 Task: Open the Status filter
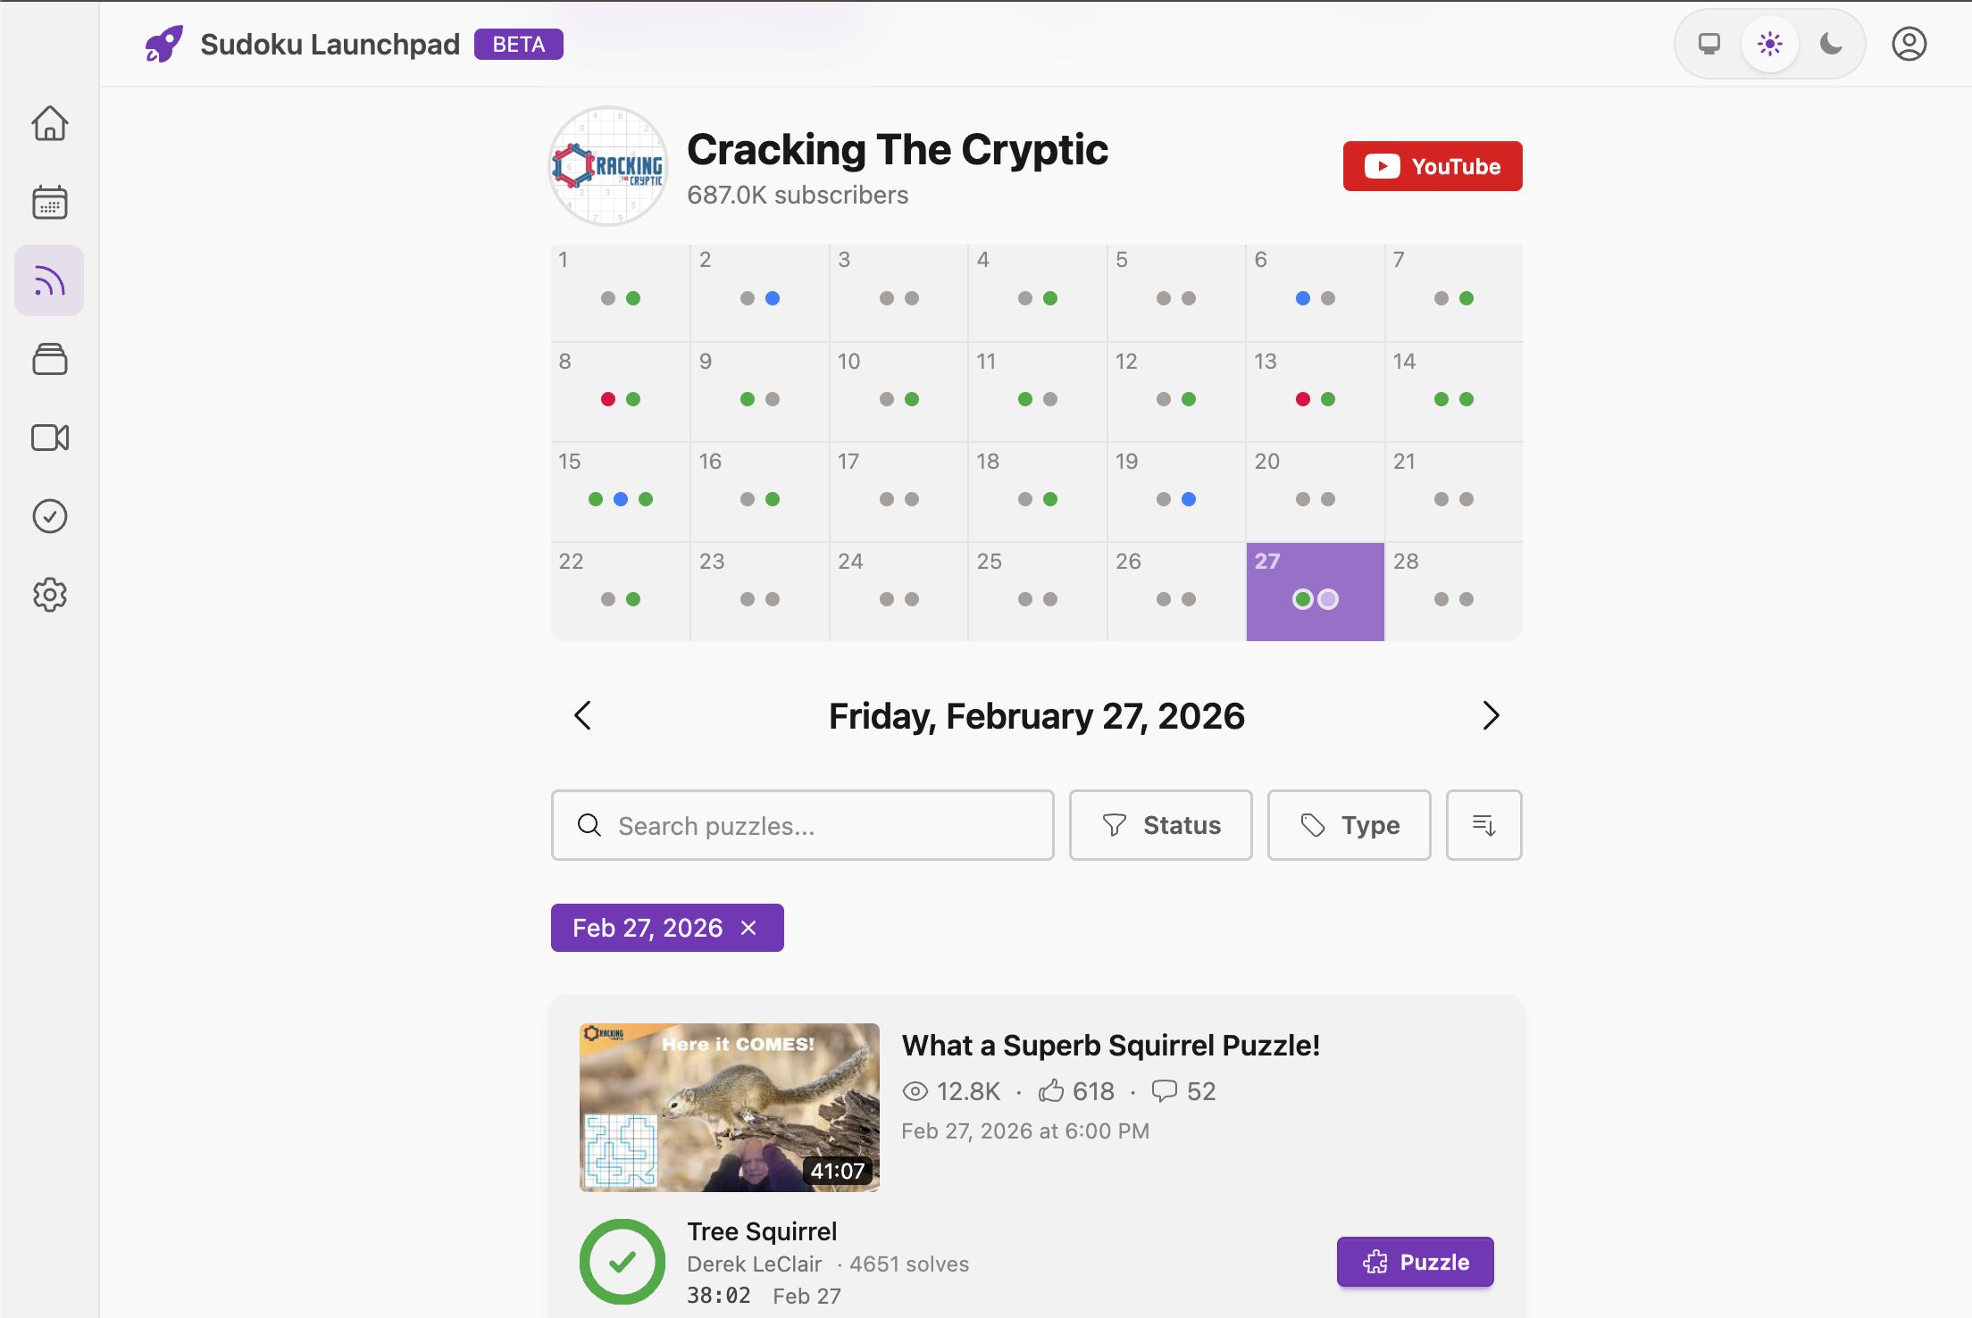click(1160, 825)
